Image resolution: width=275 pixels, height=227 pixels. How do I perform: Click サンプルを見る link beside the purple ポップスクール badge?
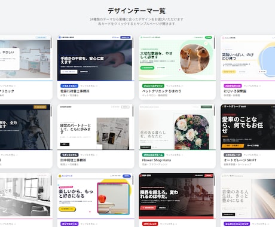[89, 224]
